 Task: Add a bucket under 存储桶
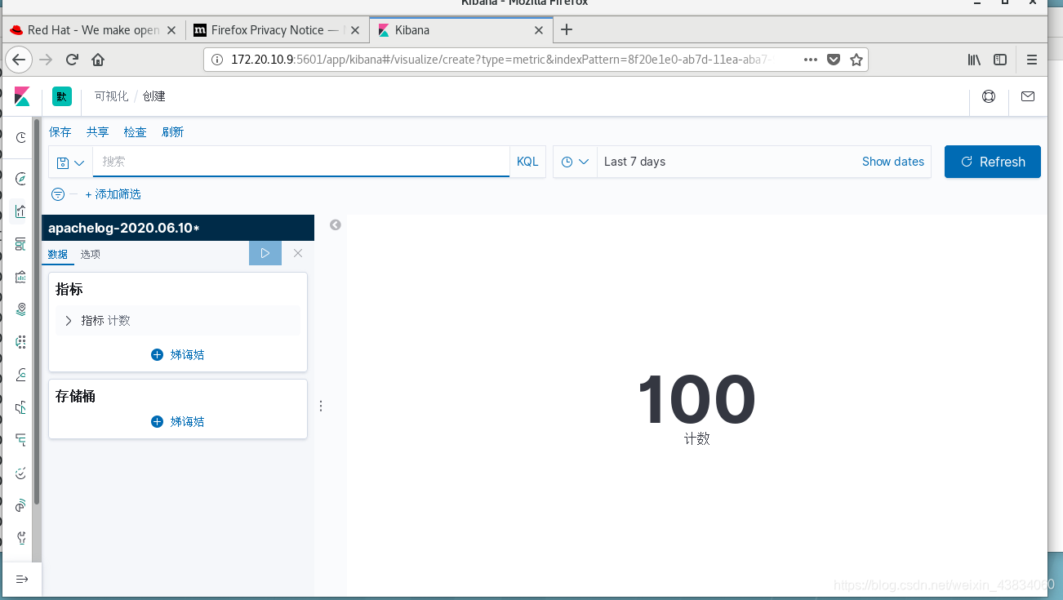(178, 422)
